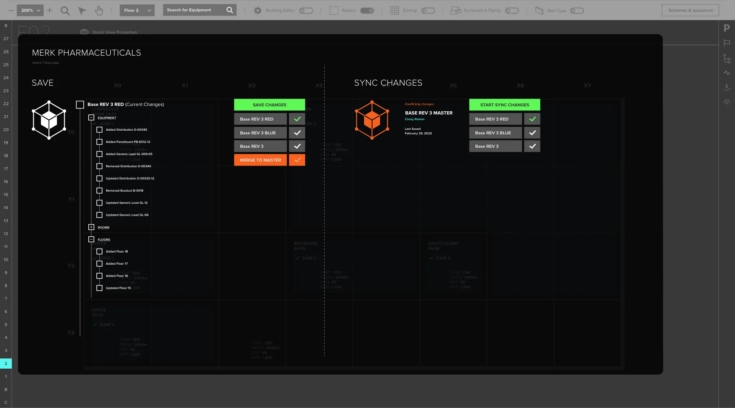
Task: Click the dollar cost sidebar icon
Action: 727,88
